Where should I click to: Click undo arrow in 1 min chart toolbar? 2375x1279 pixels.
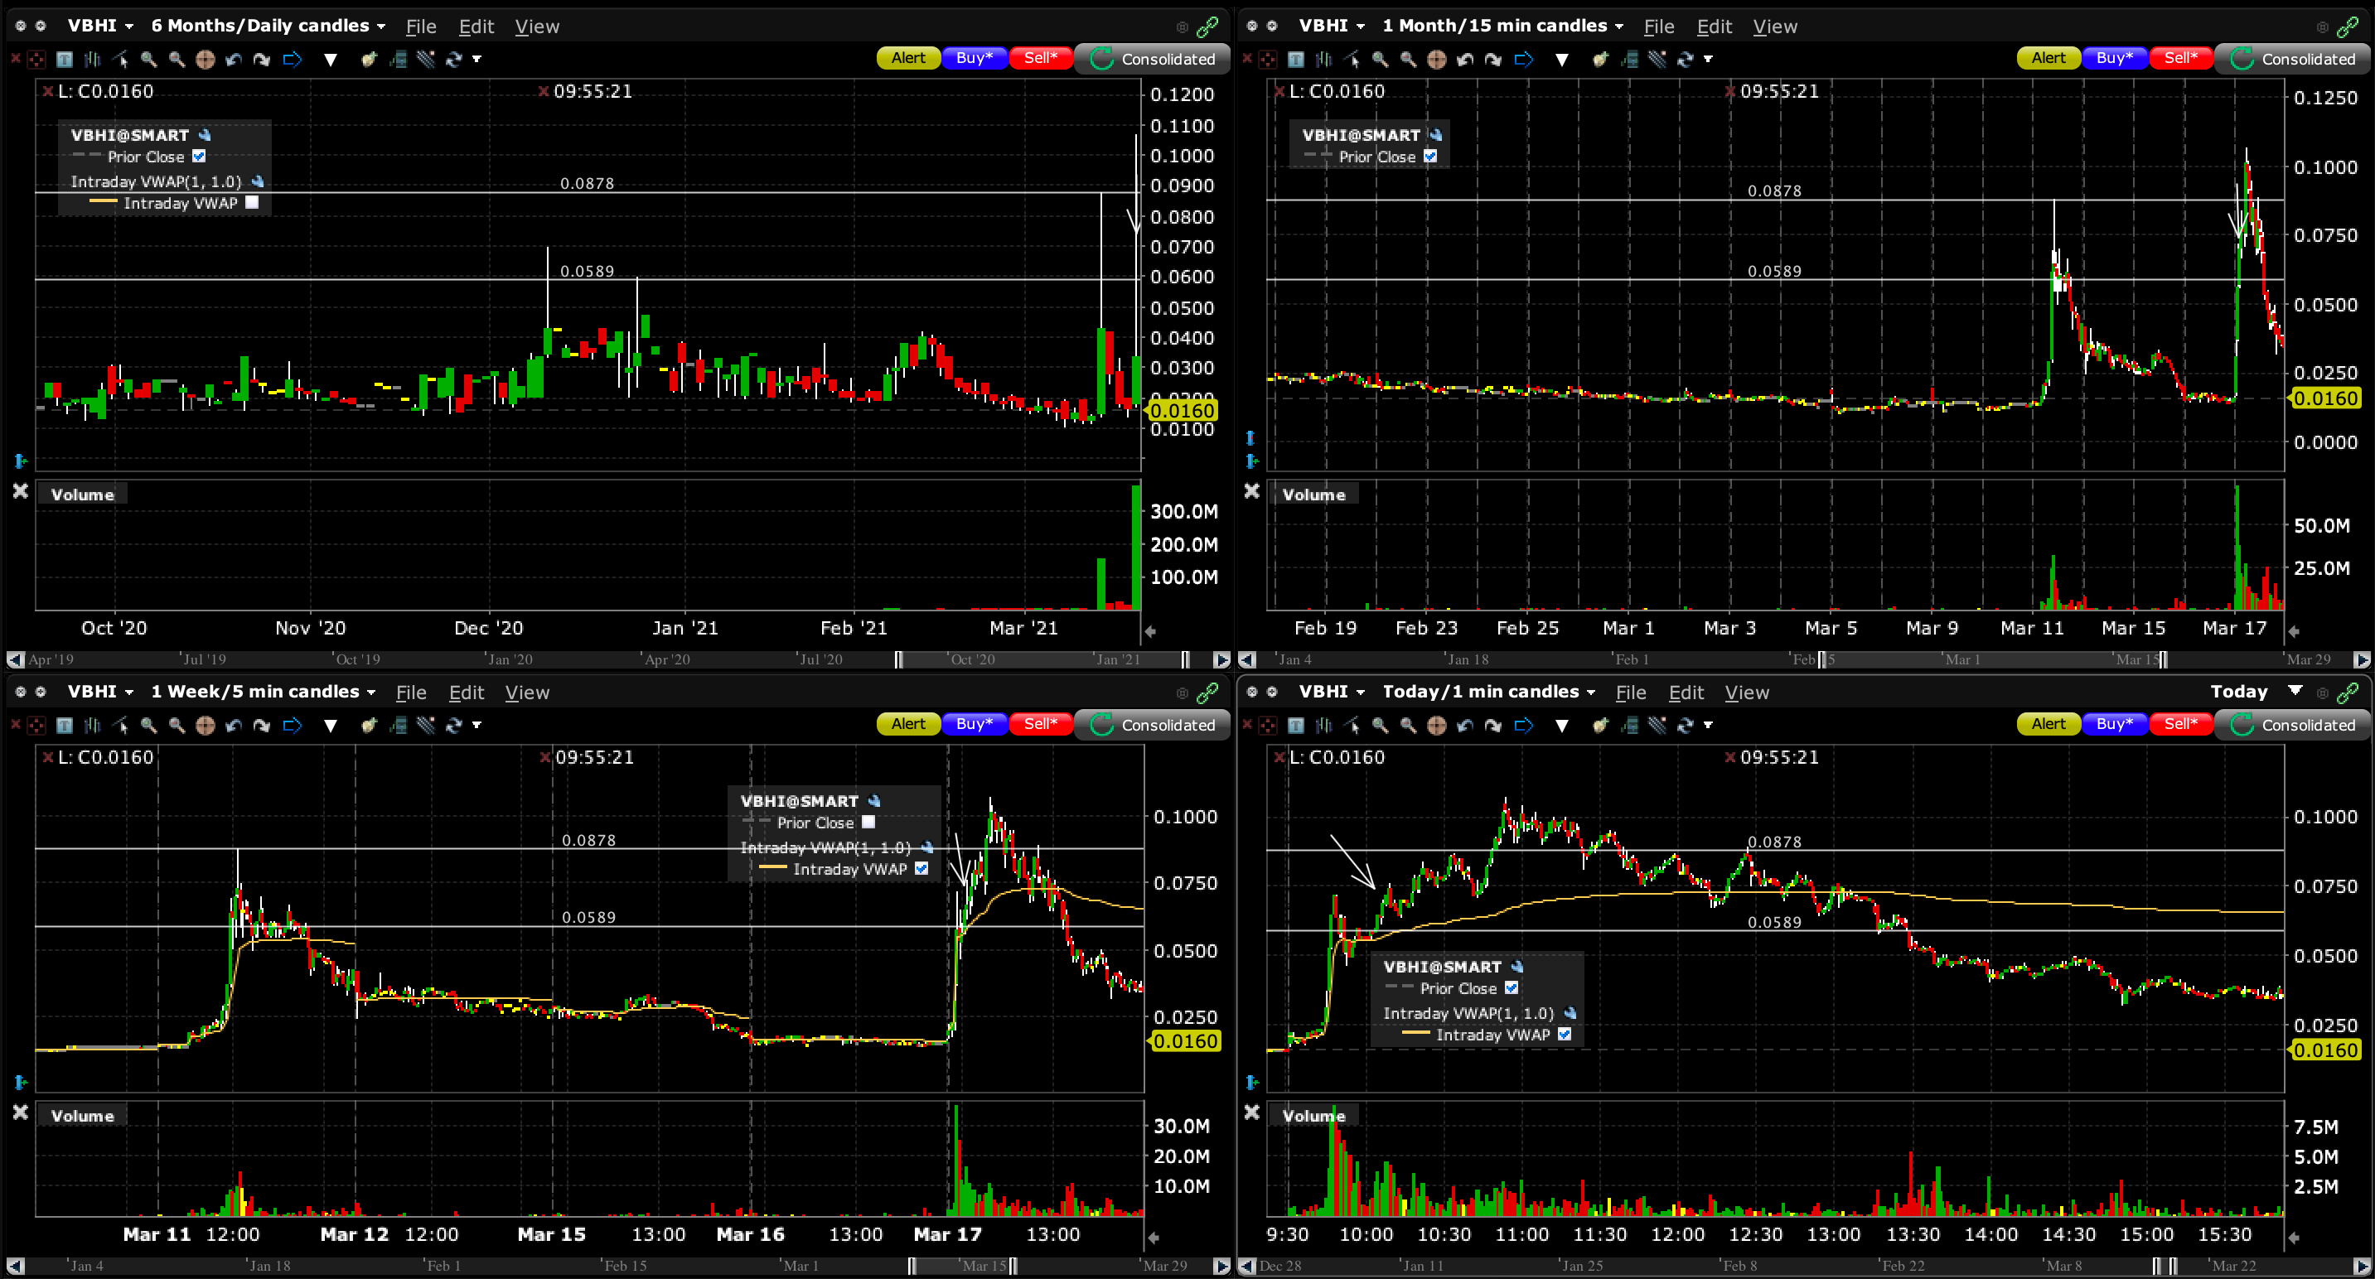pos(1465,726)
